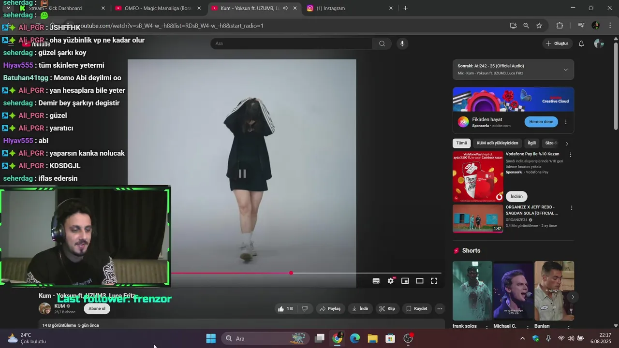Click the Paylaş share button
Viewport: 619px width, 348px height.
pyautogui.click(x=330, y=308)
